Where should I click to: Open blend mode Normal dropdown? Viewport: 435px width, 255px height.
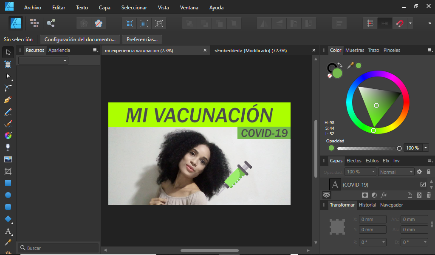pyautogui.click(x=396, y=172)
